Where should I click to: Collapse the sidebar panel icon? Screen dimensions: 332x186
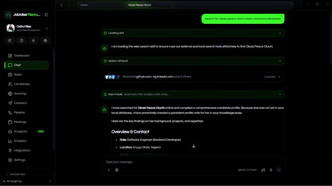pos(46,14)
